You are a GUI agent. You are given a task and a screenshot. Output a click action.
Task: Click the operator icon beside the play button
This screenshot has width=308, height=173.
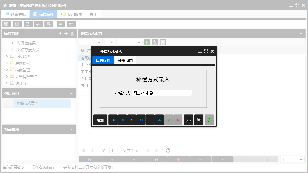(155, 42)
